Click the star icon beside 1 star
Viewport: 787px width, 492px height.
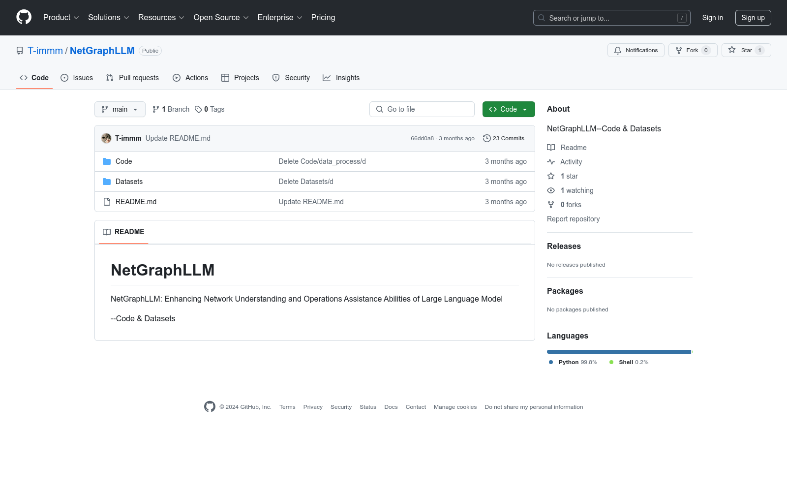[x=551, y=176]
